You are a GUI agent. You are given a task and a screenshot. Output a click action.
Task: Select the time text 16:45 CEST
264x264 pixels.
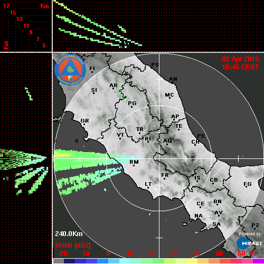[240, 67]
